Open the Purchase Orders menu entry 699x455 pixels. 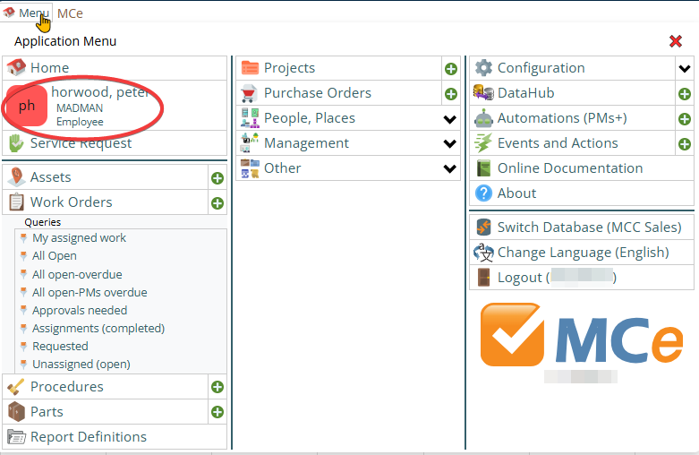tap(339, 93)
